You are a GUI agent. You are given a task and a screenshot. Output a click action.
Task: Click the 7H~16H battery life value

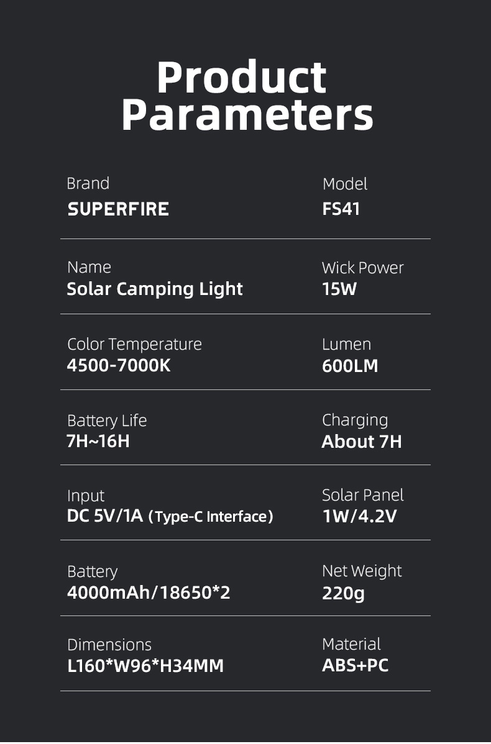98,442
